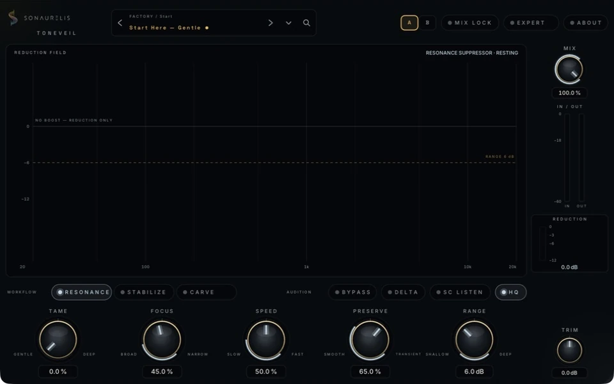Click the MIX value field 100.0 %
This screenshot has width=614, height=384.
[569, 93]
